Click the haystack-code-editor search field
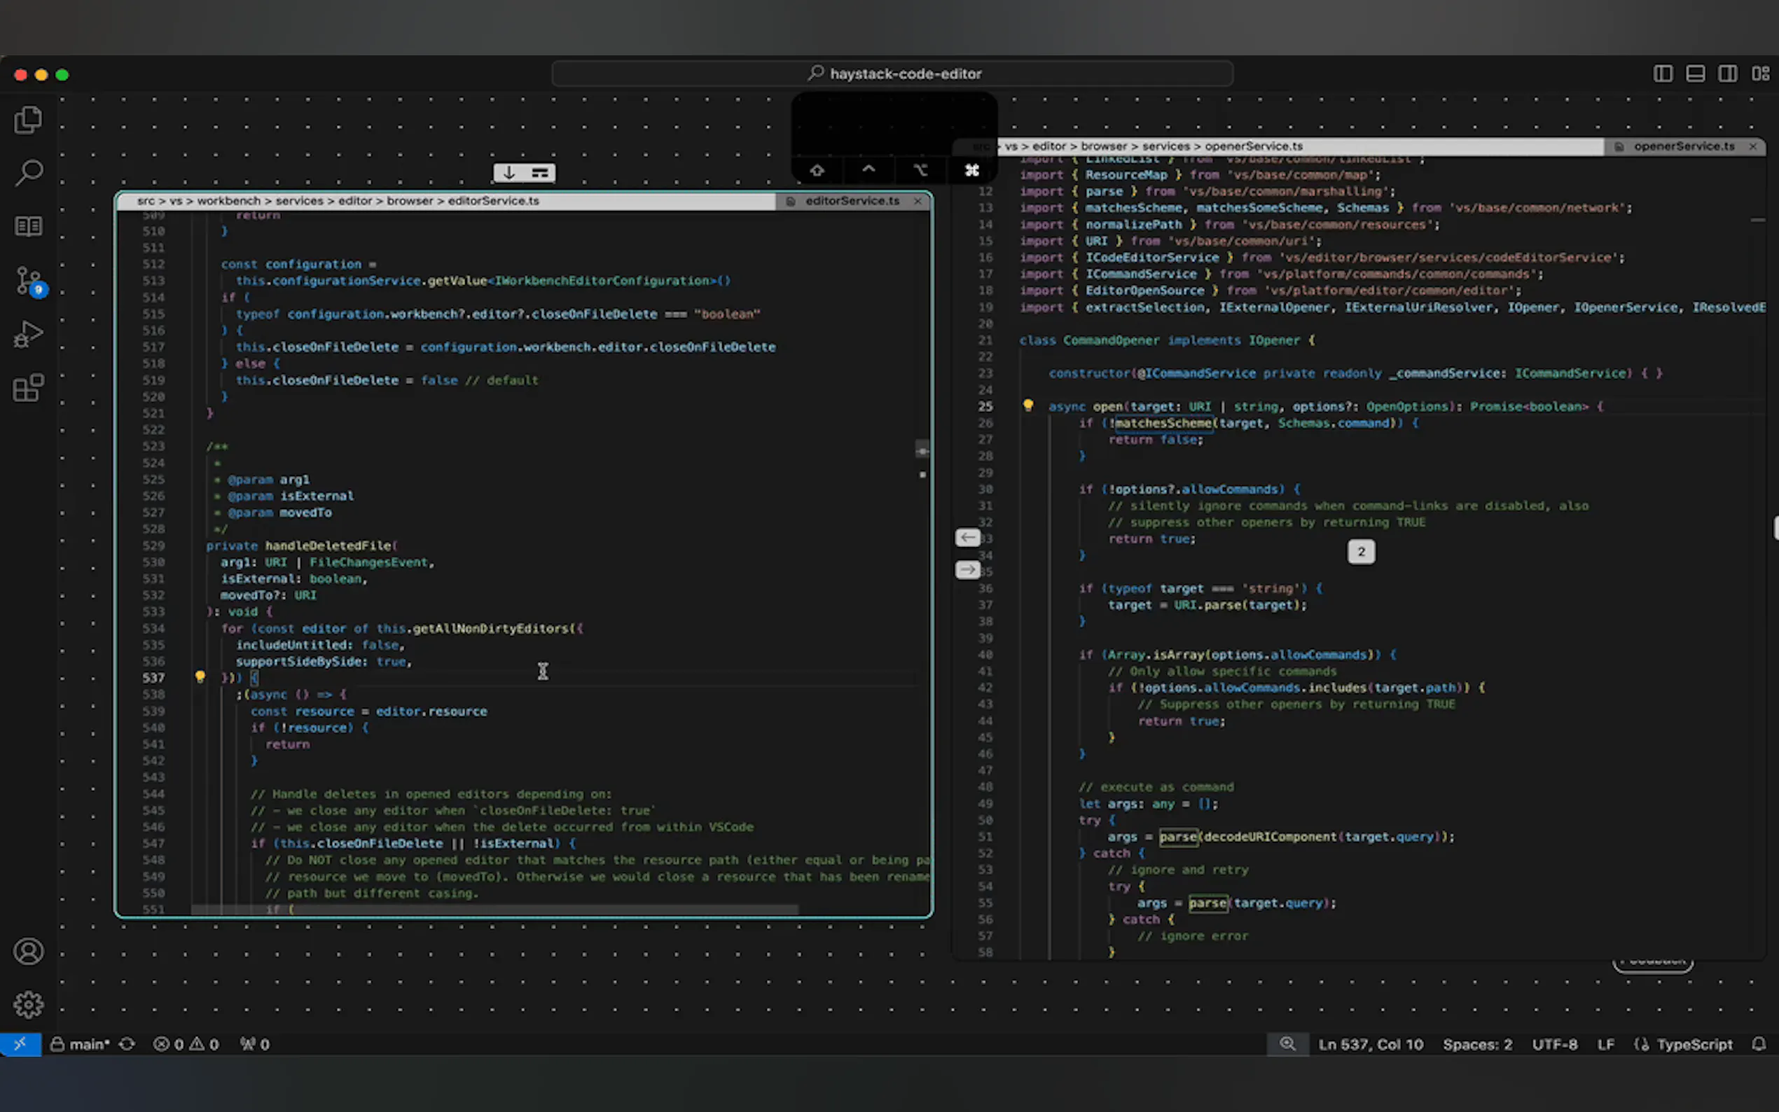Screen dimensions: 1779x1112 [x=892, y=74]
